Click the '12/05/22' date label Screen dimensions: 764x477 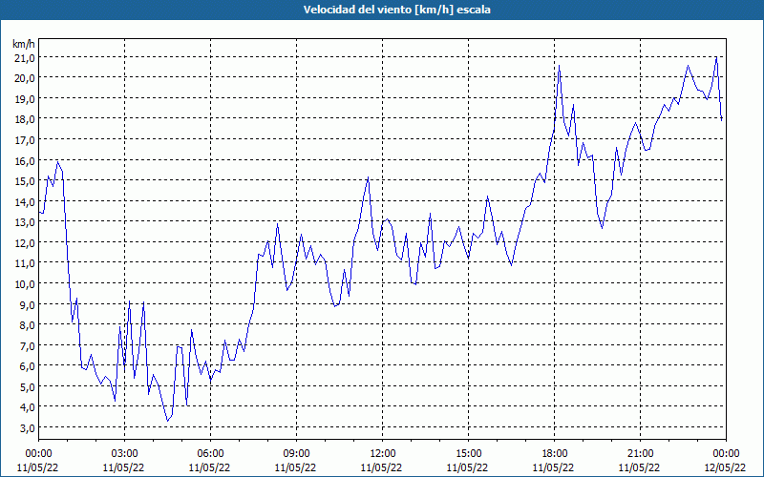[x=725, y=467]
